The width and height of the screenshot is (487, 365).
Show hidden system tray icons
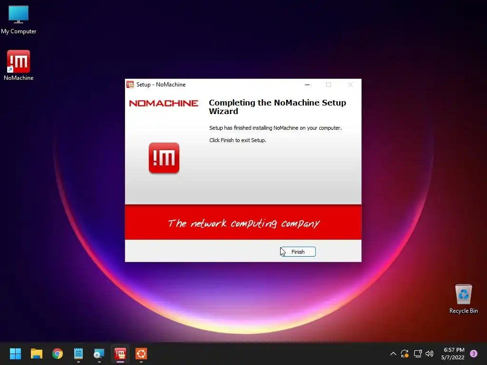[393, 354]
